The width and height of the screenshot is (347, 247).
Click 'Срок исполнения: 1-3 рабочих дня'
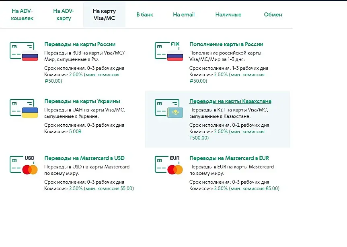click(x=229, y=68)
